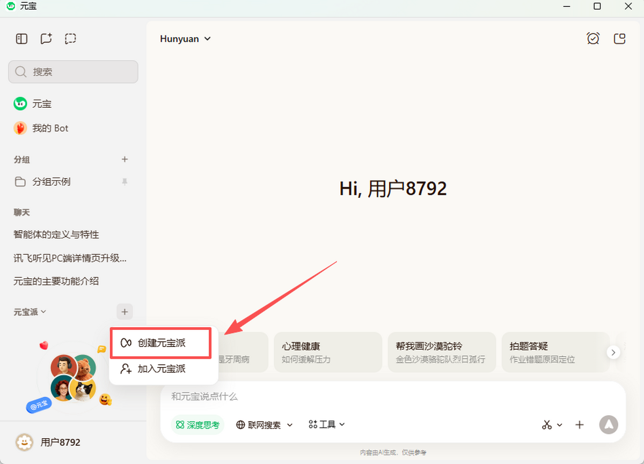This screenshot has height=464, width=644.
Task: Select 创建元宝派 from the popup menu
Action: pyautogui.click(x=160, y=343)
